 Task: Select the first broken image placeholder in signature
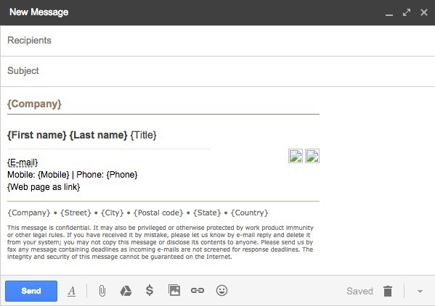coord(296,156)
